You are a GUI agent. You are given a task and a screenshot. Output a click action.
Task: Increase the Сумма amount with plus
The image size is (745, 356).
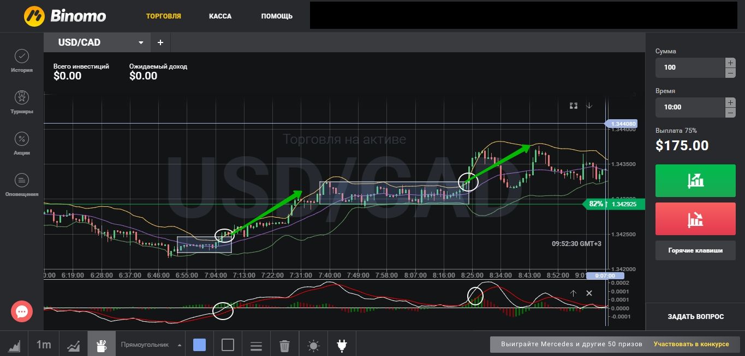pyautogui.click(x=730, y=63)
